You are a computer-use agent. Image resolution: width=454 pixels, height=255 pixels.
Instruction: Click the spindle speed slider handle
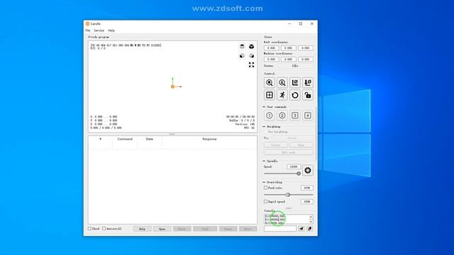(x=299, y=174)
